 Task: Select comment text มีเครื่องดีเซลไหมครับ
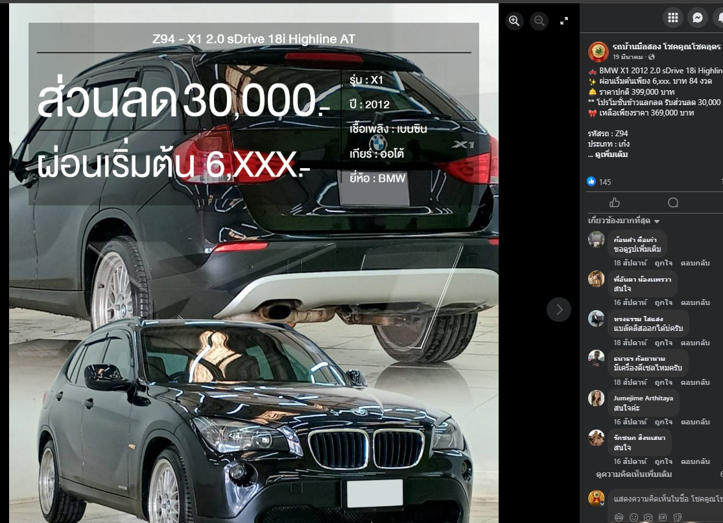pyautogui.click(x=648, y=368)
